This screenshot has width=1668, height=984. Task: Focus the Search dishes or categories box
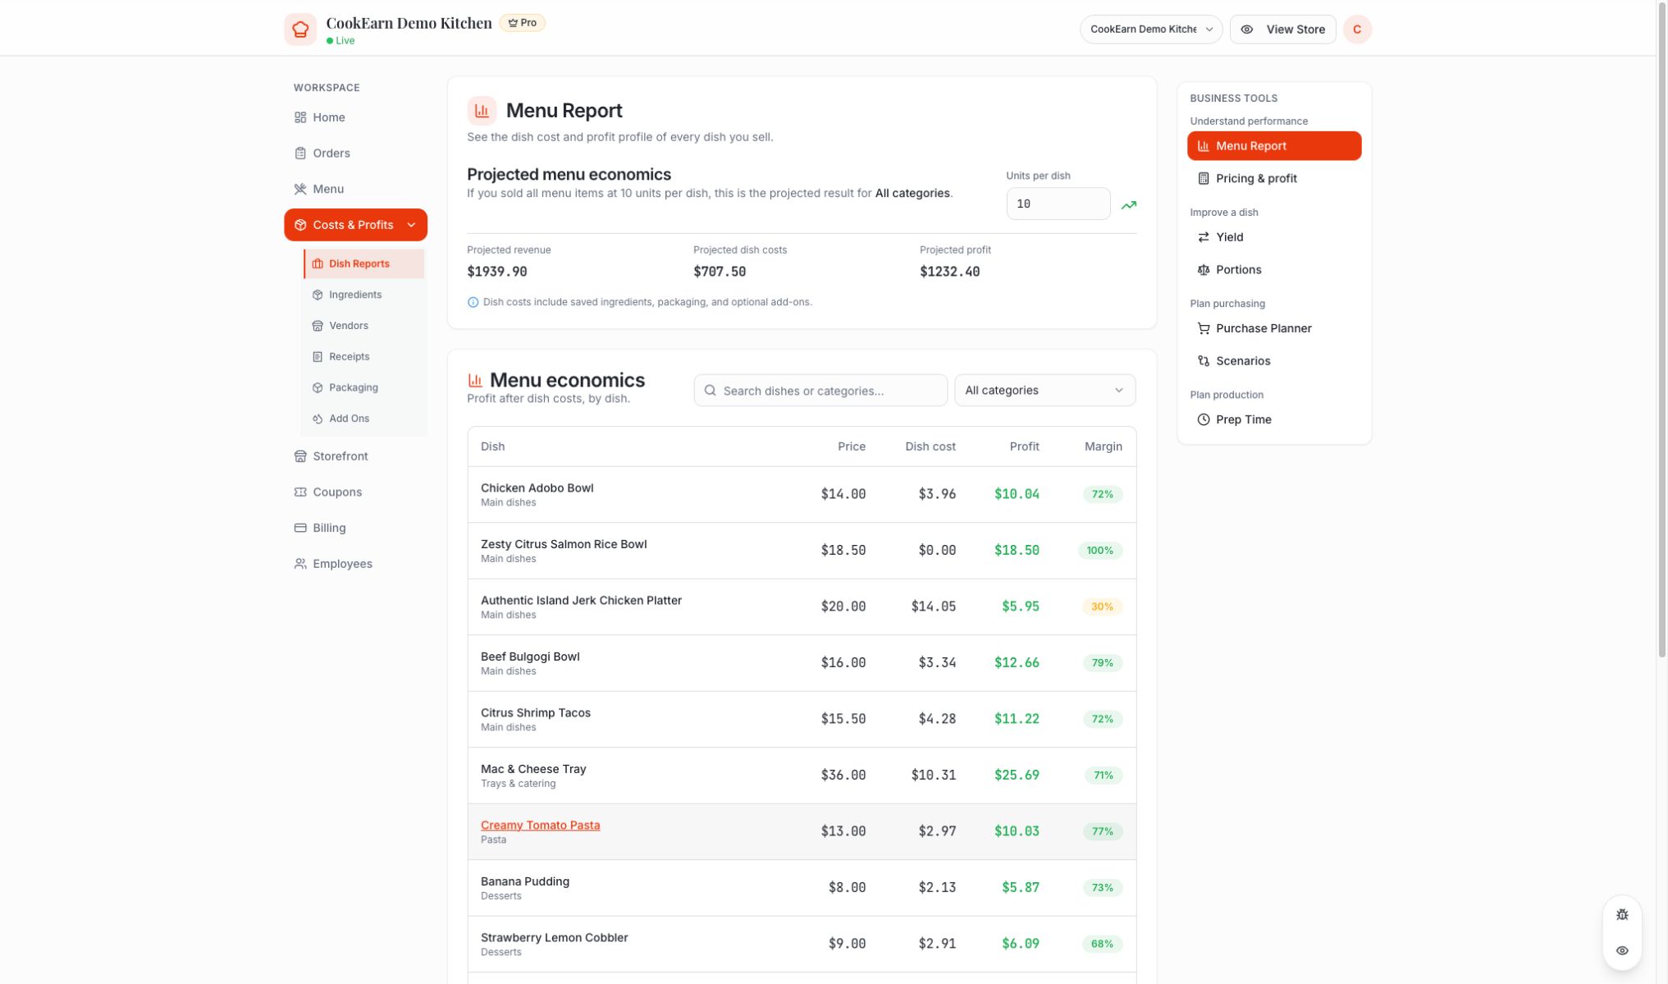coord(820,391)
